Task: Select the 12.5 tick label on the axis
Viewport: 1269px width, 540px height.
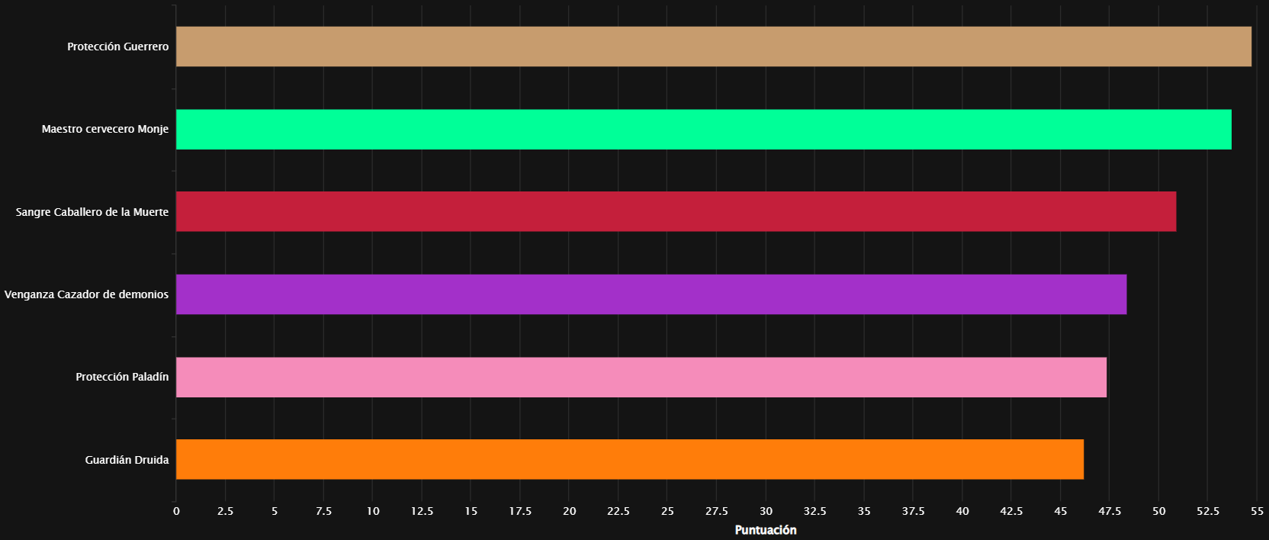Action: (422, 511)
